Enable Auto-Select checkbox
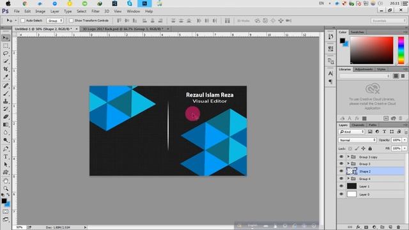 [23, 20]
